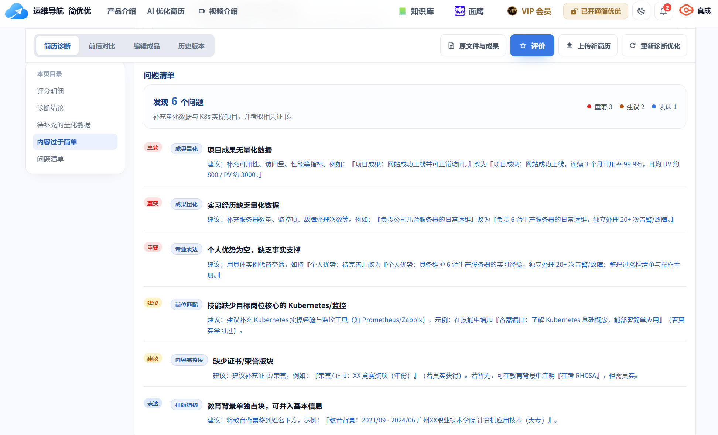Click the 原文件与成果 button

(473, 46)
